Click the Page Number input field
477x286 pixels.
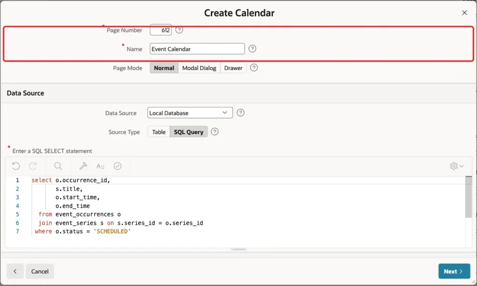click(x=161, y=30)
